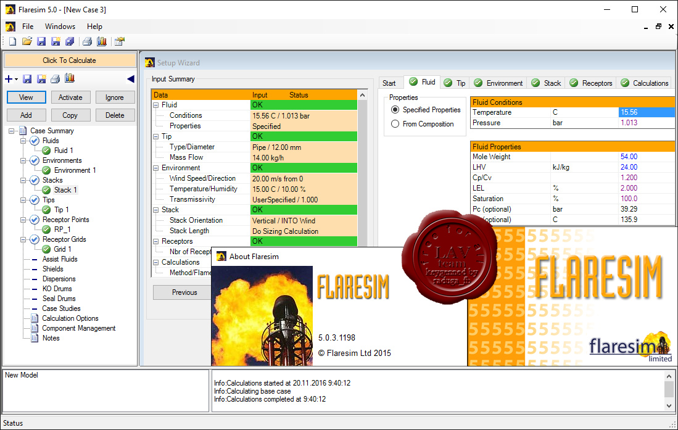This screenshot has height=430, width=678.
Task: Open preferences icon at end of main toolbar
Action: click(x=120, y=41)
